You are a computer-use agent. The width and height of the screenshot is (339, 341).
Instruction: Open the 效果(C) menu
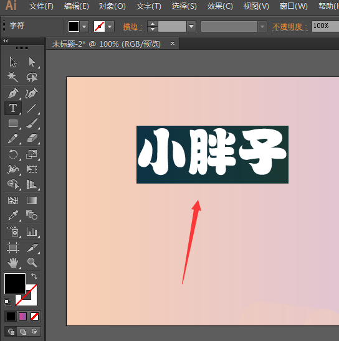click(220, 6)
